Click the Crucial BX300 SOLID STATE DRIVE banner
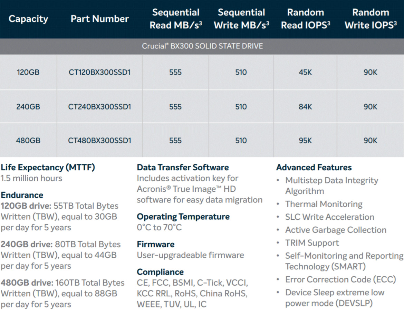404x315 pixels. pos(202,46)
